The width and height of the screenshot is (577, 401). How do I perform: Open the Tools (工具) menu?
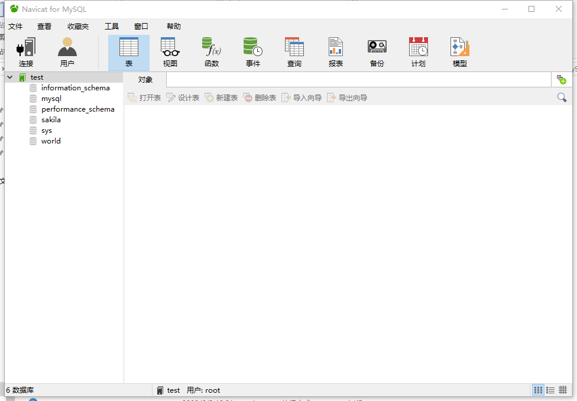coord(112,27)
